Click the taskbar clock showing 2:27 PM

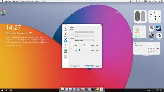pyautogui.click(x=157, y=90)
